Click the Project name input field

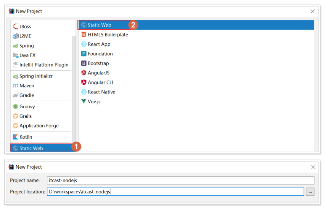[180, 180]
